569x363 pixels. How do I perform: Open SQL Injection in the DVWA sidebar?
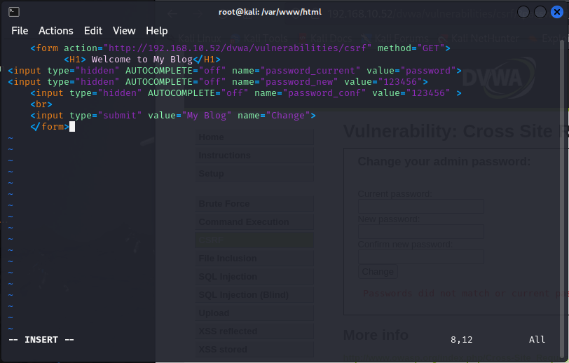pyautogui.click(x=254, y=277)
